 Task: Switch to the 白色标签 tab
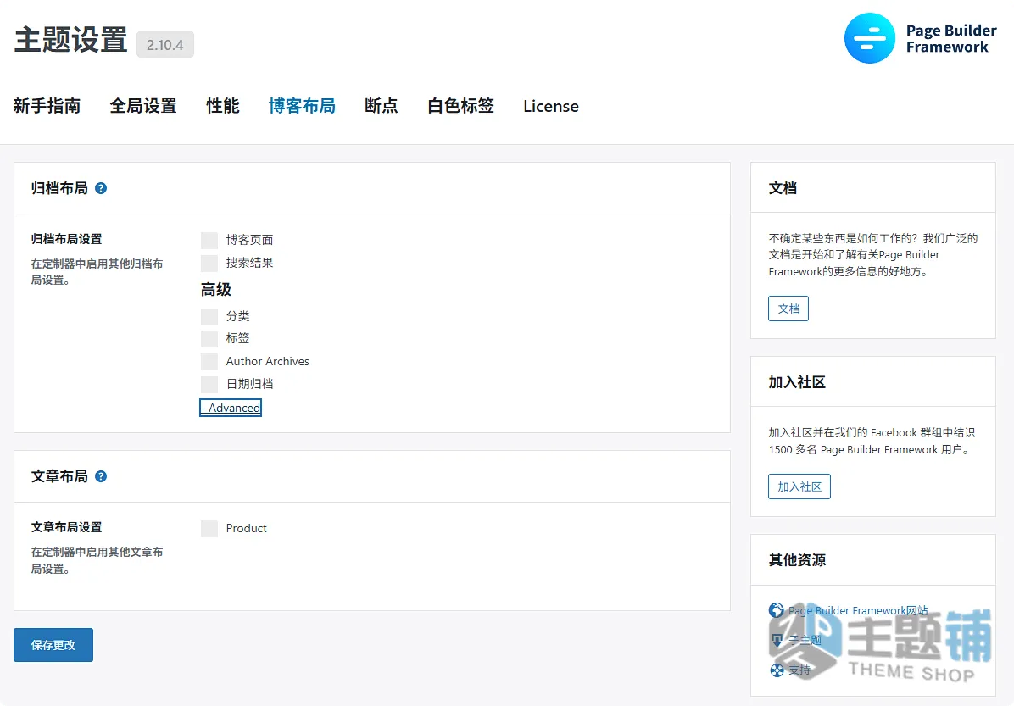(x=460, y=106)
